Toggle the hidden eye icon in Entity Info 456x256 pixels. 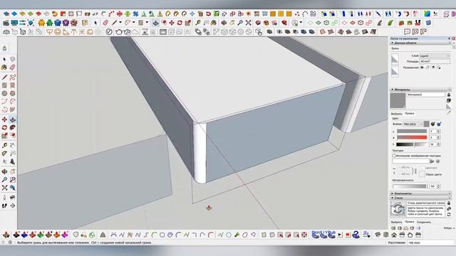coord(422,68)
